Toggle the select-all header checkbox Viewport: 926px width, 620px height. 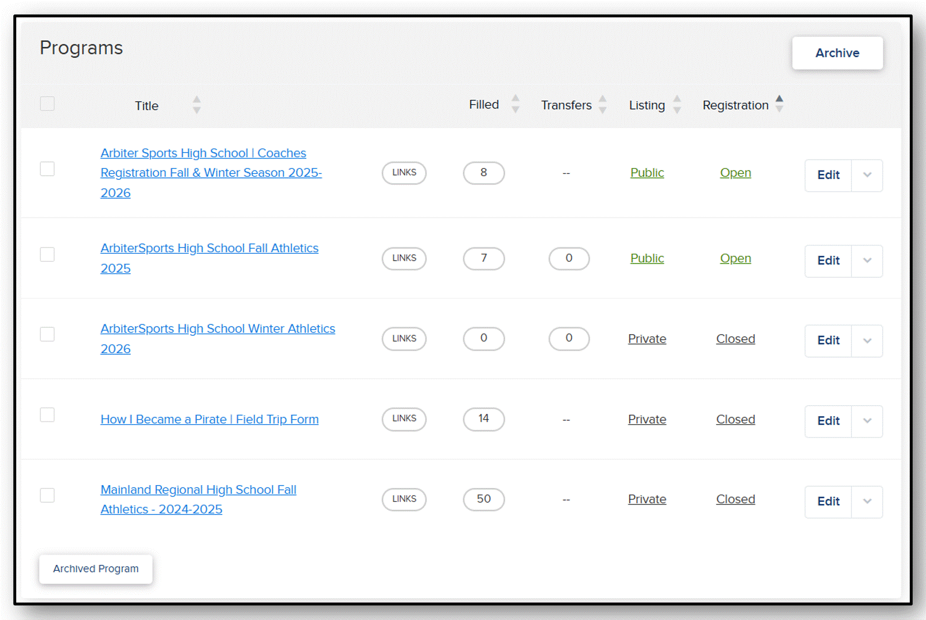tap(47, 104)
